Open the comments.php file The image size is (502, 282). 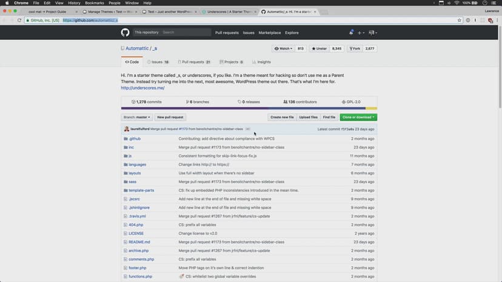(141, 260)
